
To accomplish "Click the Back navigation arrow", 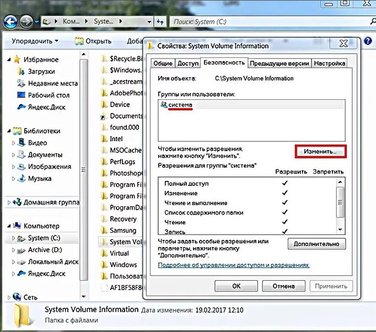I will tap(10, 22).
